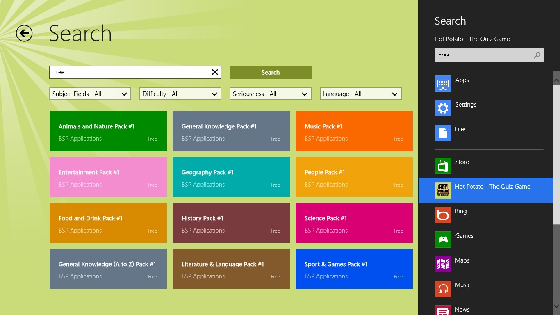
Task: Open the Maps icon
Action: coord(443,264)
